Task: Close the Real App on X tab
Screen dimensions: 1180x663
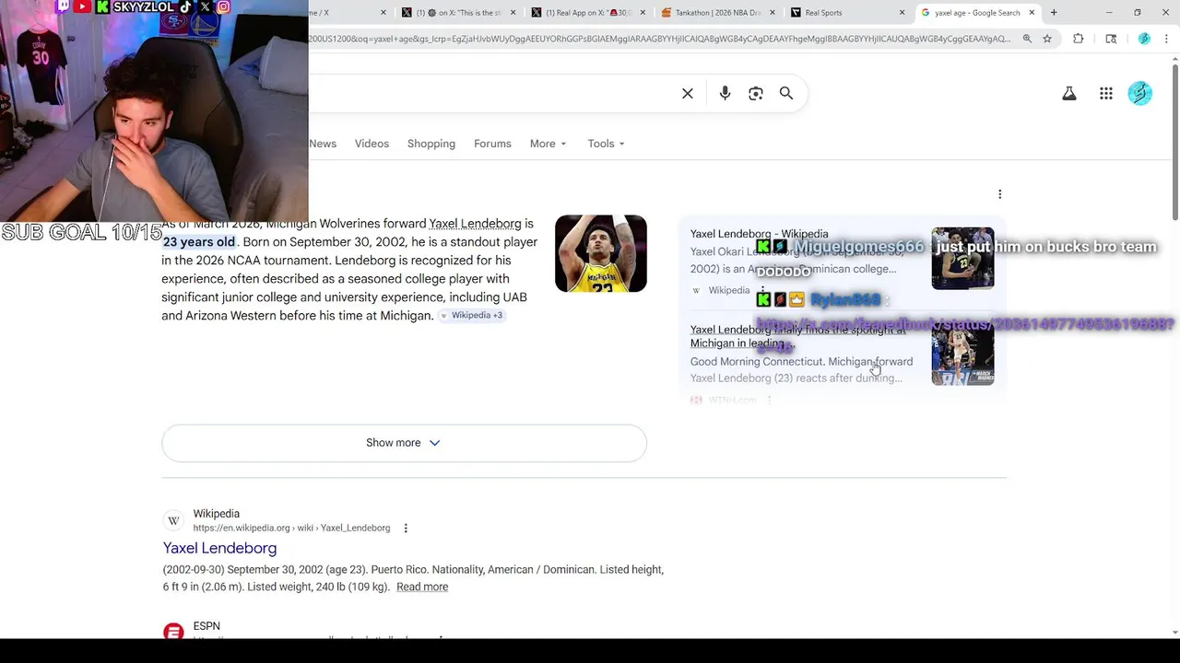Action: tap(642, 13)
